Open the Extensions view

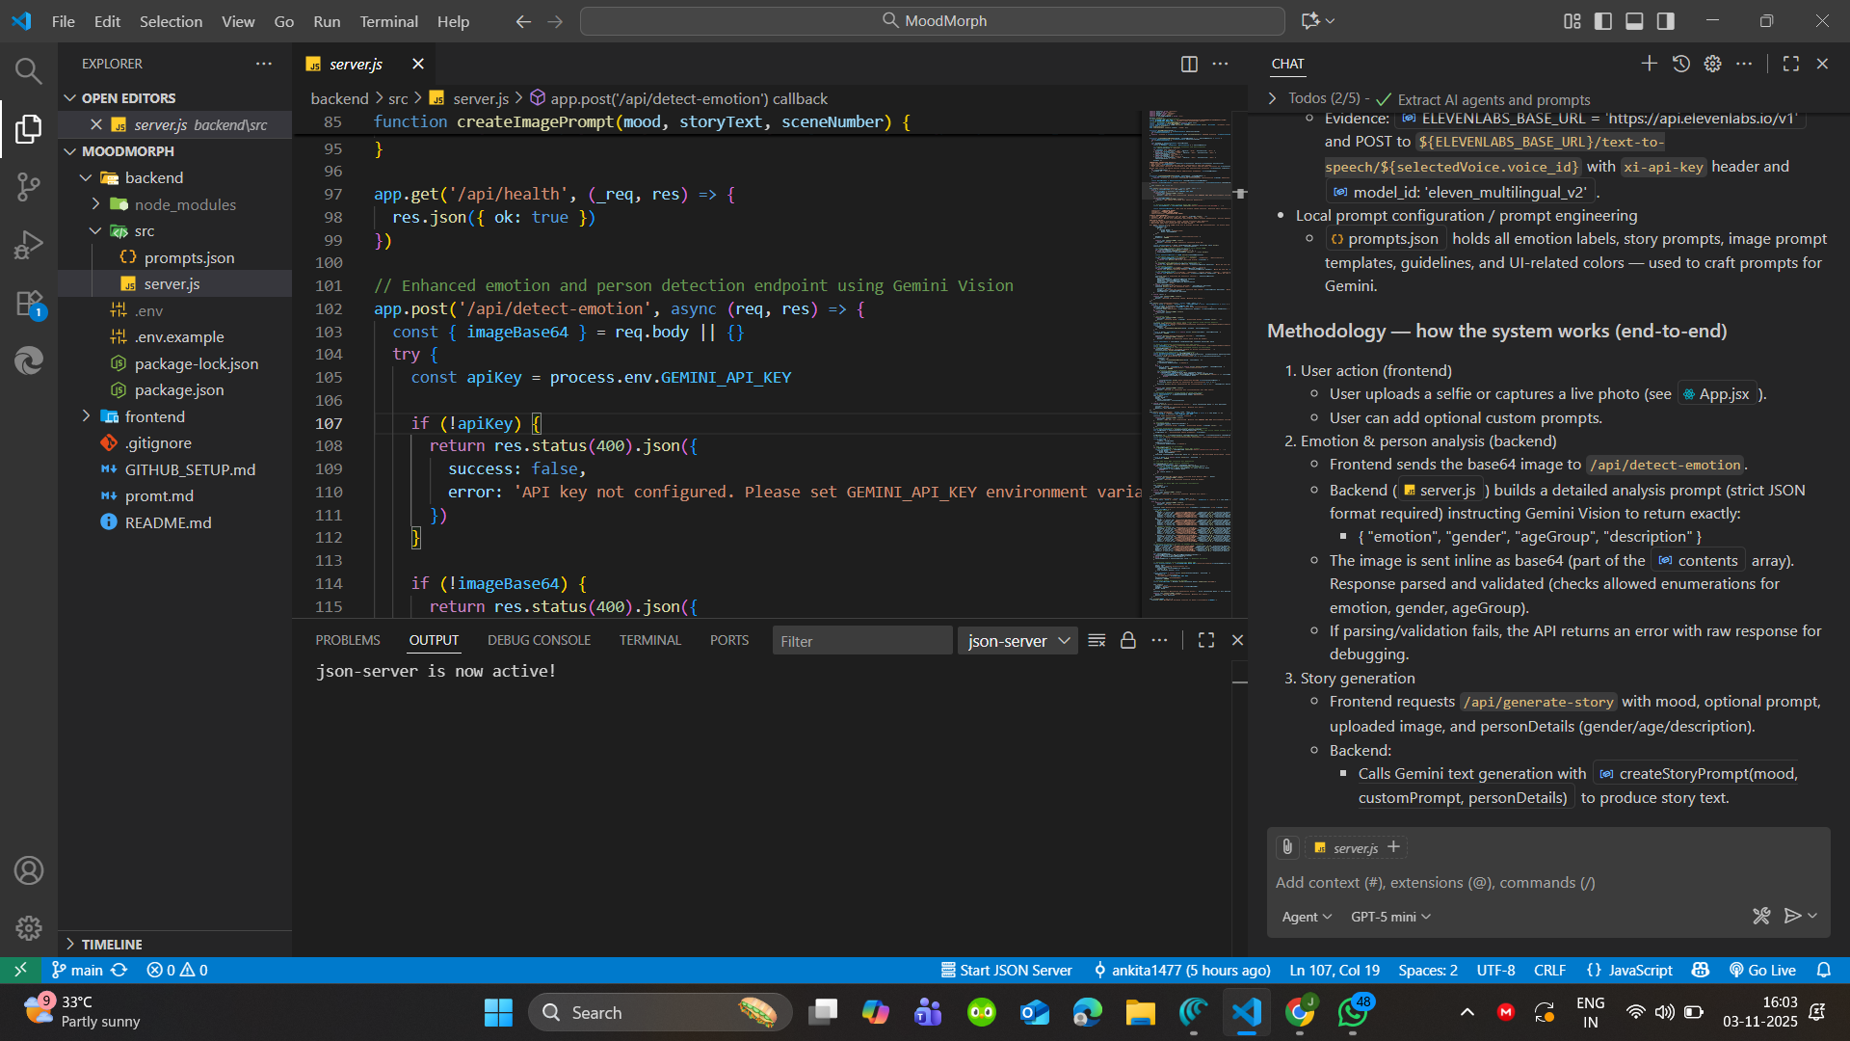click(x=28, y=304)
